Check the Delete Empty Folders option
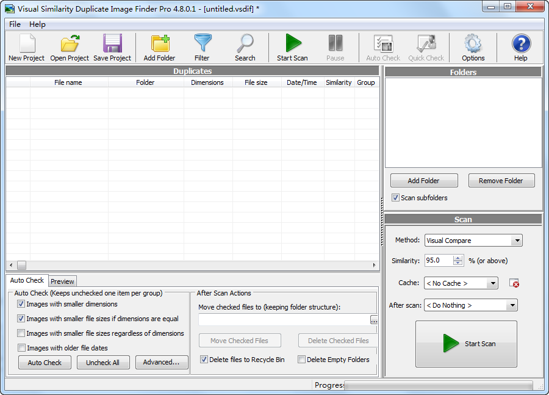 [301, 360]
